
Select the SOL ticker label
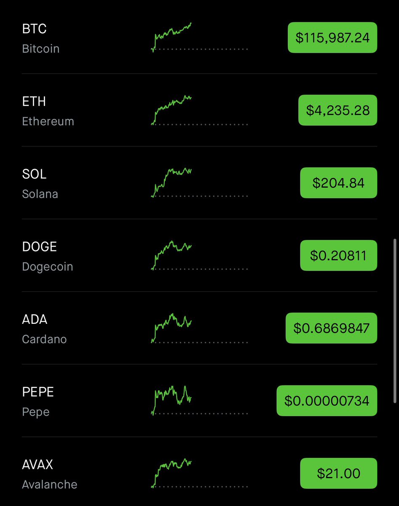tap(34, 174)
